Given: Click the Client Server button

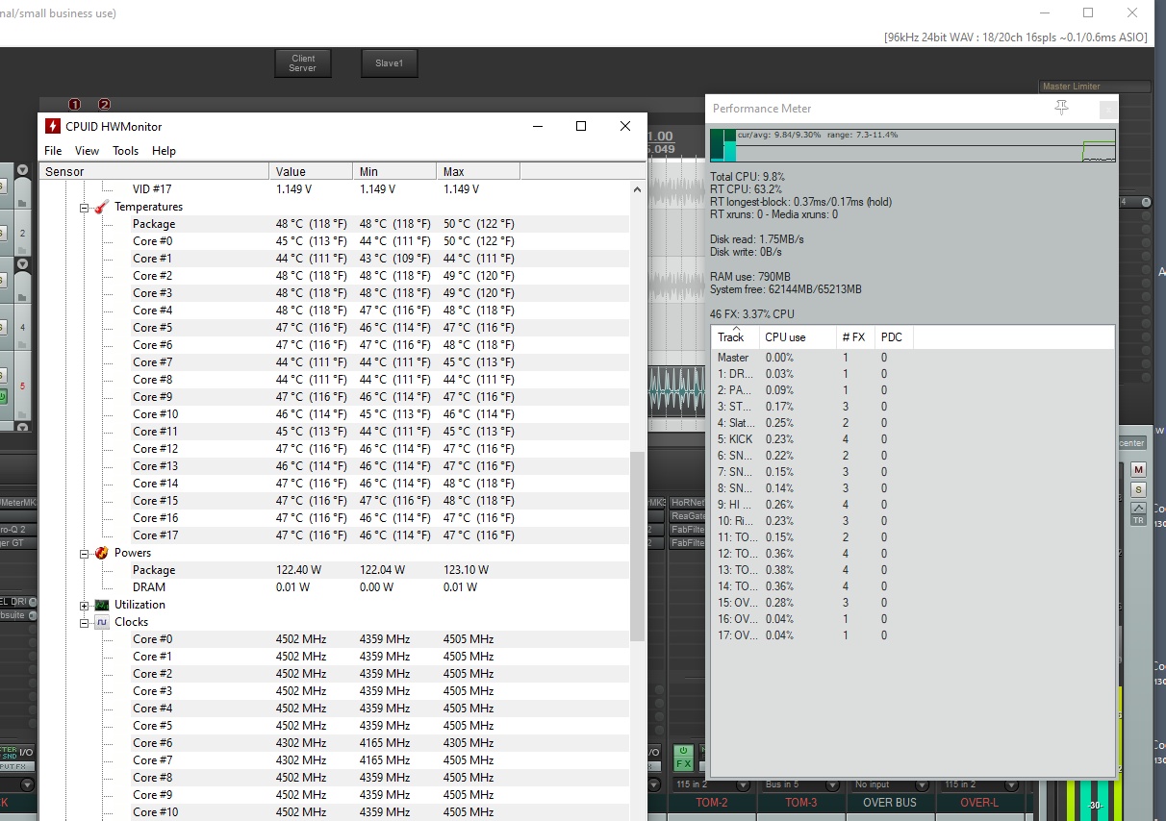Looking at the screenshot, I should [x=302, y=63].
